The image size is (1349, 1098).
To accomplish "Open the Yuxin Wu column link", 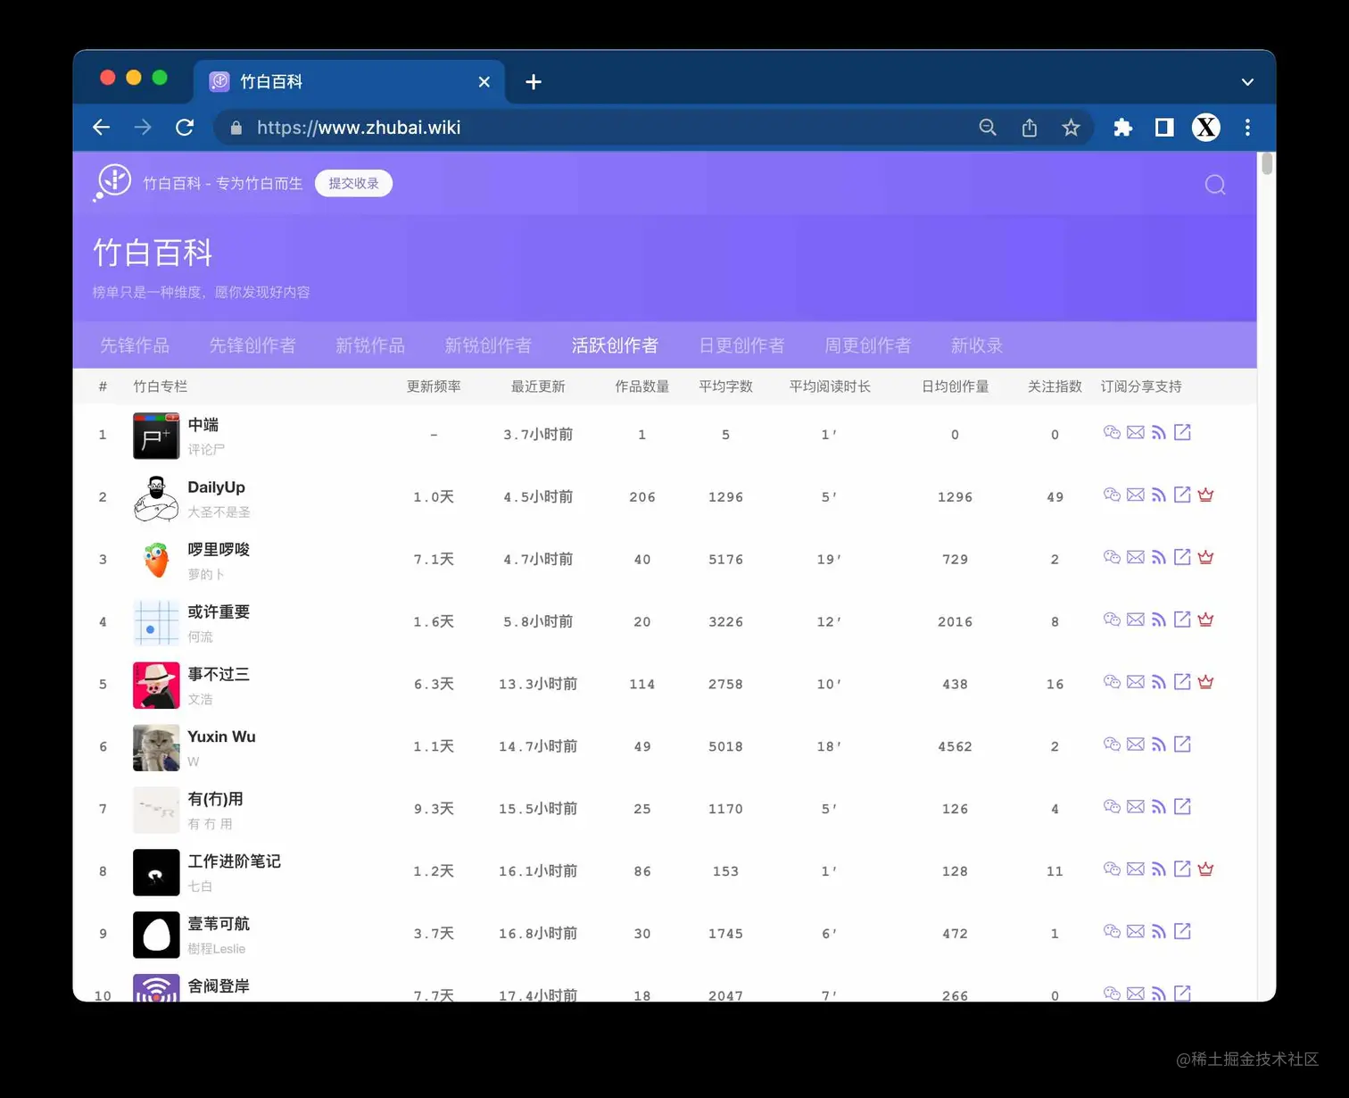I will [x=221, y=736].
